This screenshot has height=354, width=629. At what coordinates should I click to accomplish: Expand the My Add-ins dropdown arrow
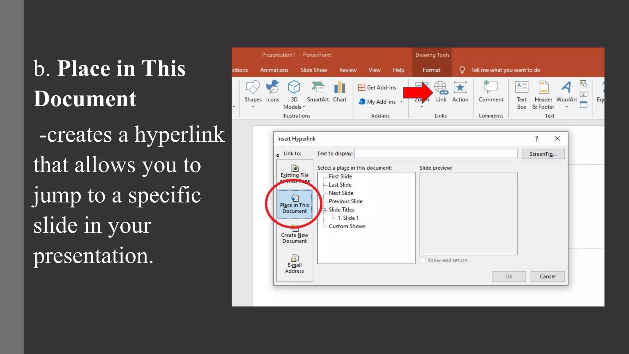[401, 102]
